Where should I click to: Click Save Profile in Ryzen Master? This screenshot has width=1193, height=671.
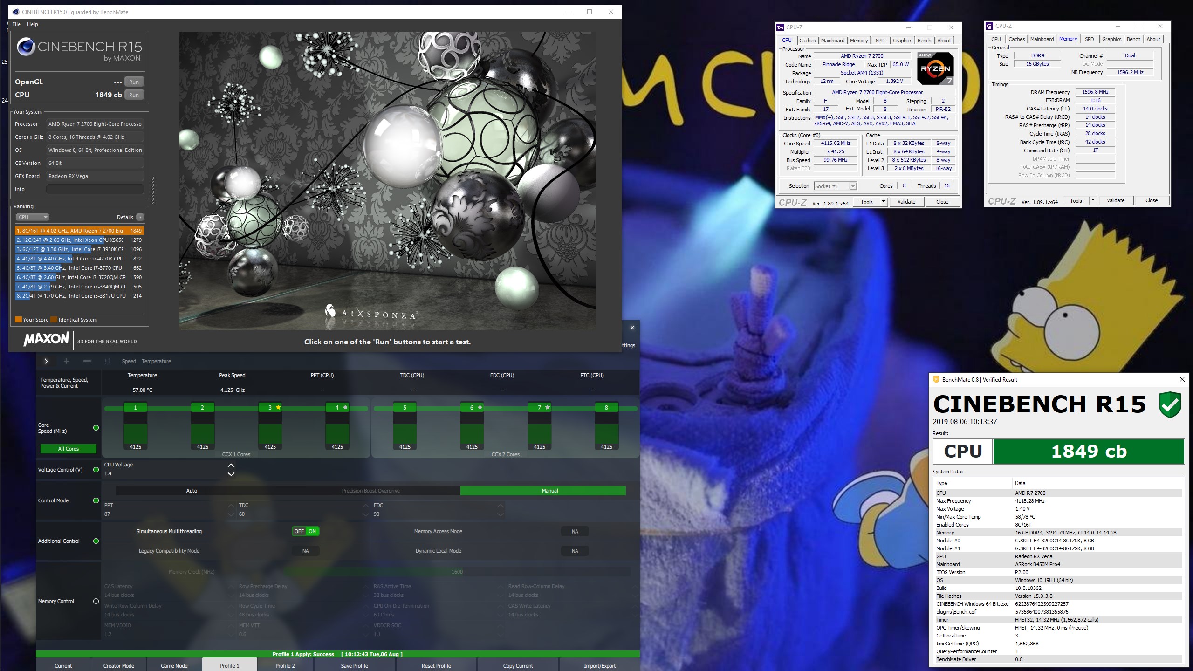[354, 665]
